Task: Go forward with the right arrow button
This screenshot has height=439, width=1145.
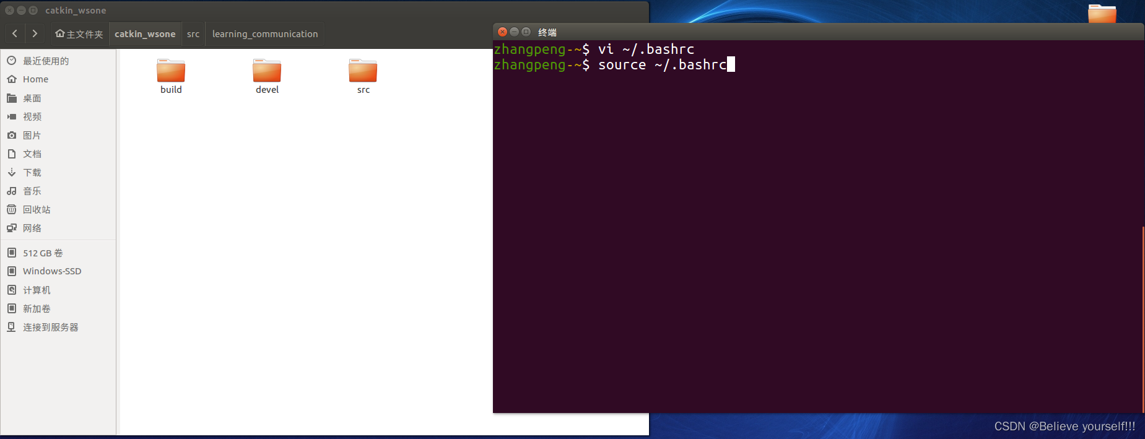Action: tap(35, 33)
